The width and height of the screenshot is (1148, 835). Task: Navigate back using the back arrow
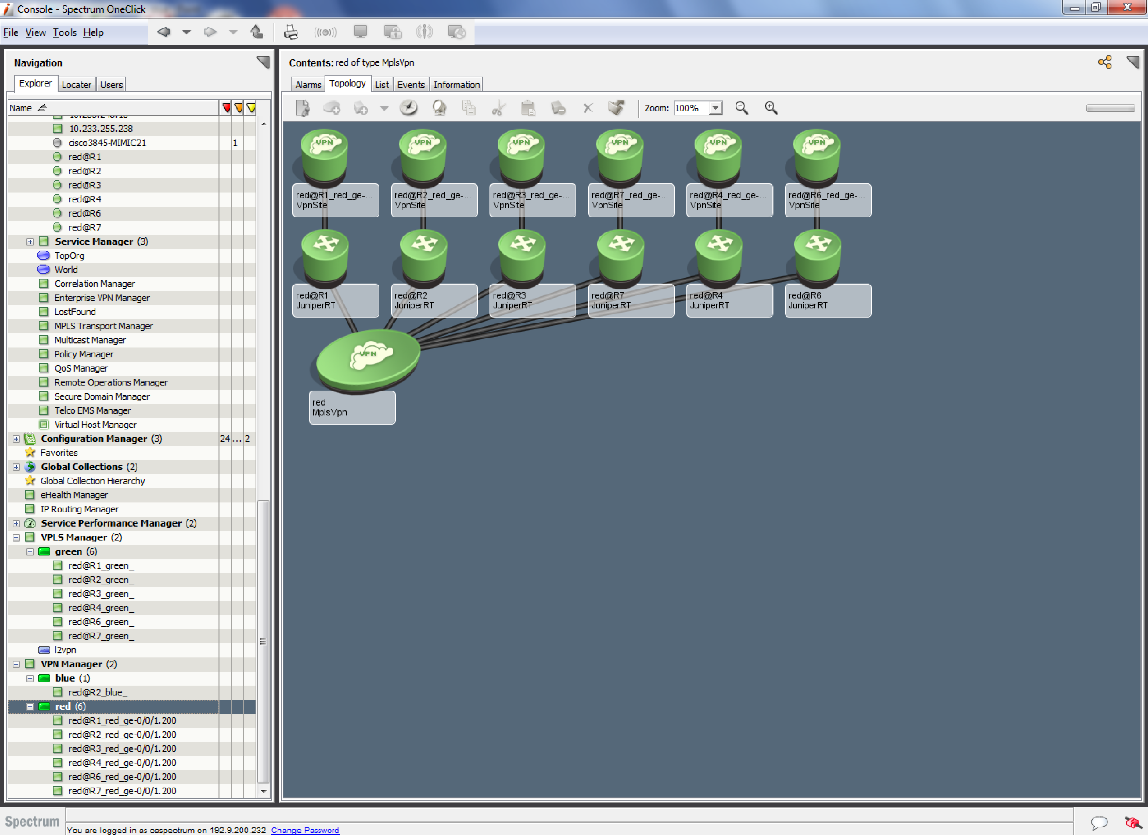click(x=163, y=31)
